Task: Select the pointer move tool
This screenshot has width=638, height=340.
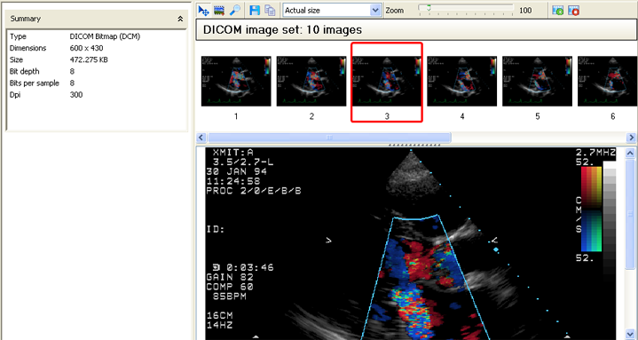Action: (203, 11)
